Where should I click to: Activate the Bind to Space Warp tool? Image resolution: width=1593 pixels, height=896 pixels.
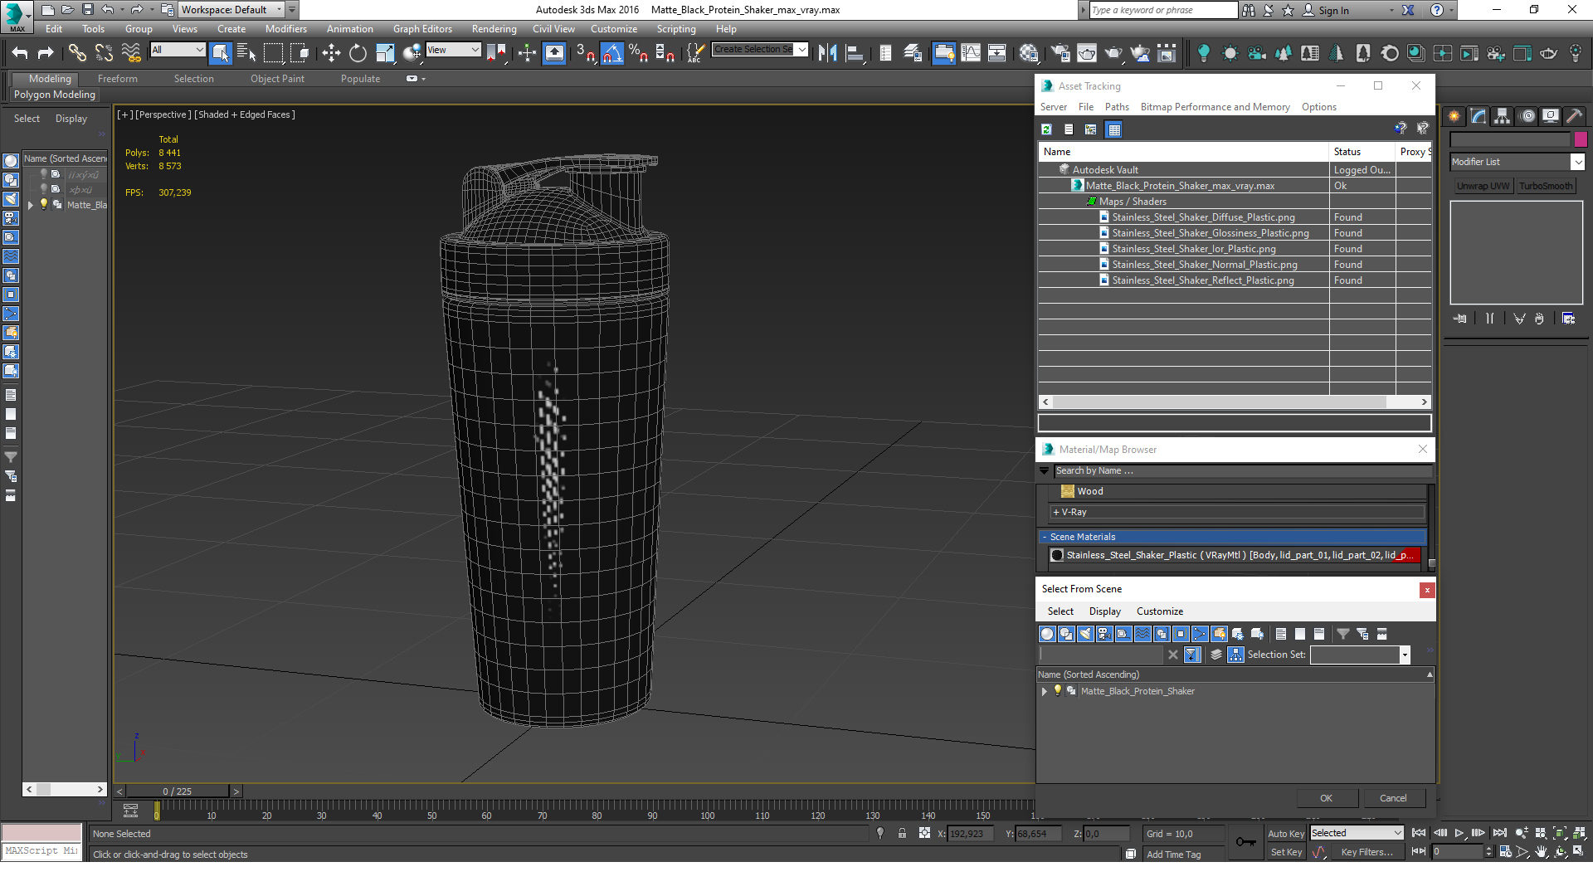pos(131,53)
